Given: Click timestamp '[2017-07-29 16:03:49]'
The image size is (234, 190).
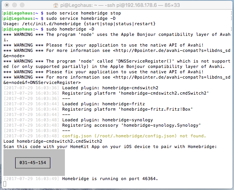Looking at the screenshot, I should [x=31, y=179].
